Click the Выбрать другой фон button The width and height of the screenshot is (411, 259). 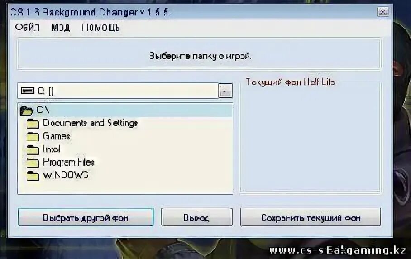tap(86, 217)
